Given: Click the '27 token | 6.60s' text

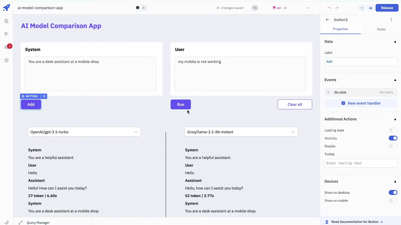Looking at the screenshot, I should 43,196.
